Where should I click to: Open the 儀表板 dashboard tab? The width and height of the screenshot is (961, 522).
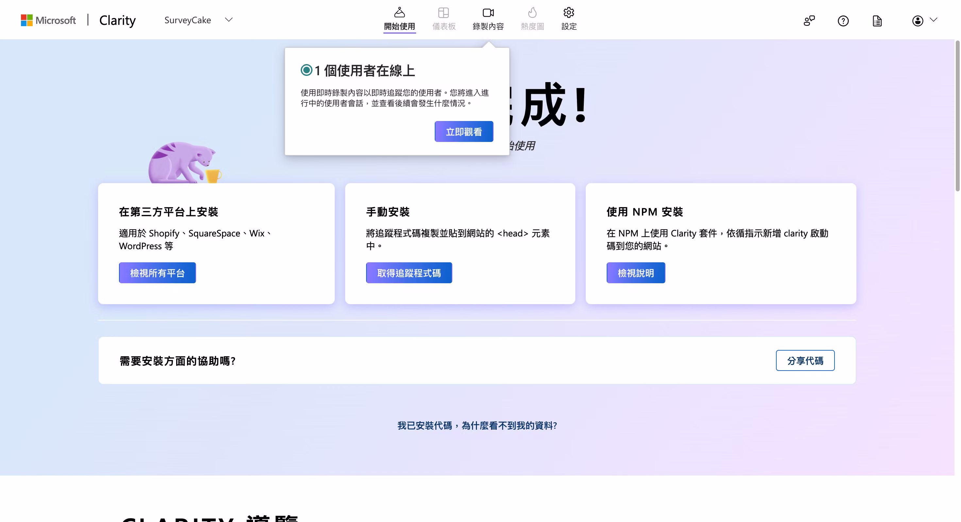point(444,19)
